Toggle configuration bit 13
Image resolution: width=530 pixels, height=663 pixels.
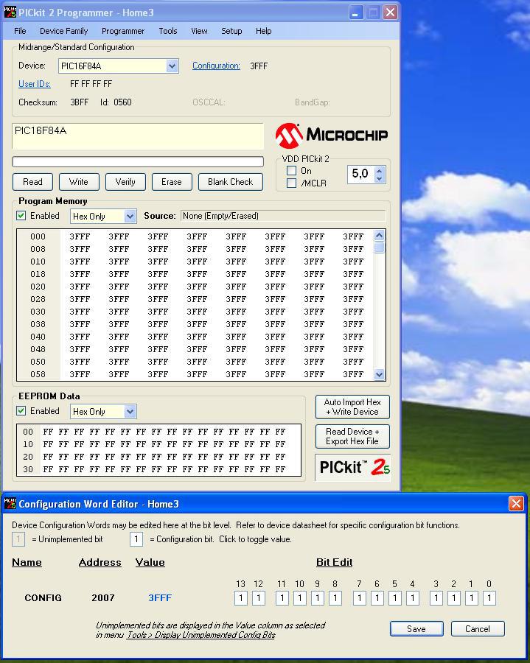(x=241, y=598)
